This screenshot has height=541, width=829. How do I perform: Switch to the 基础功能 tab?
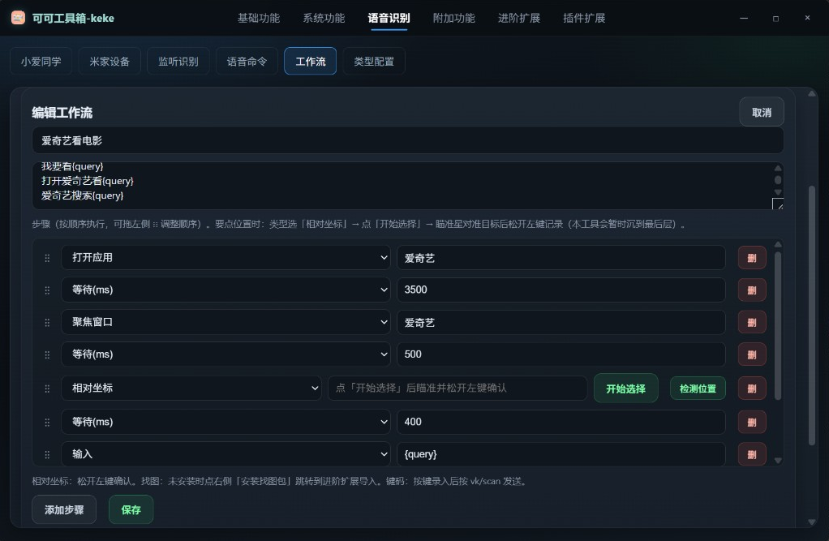pos(259,18)
